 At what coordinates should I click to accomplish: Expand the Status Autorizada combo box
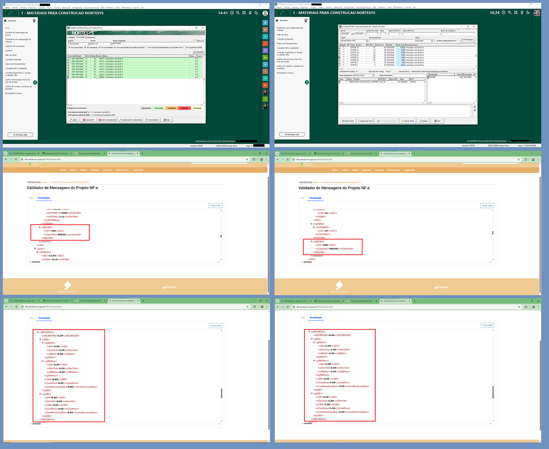(x=431, y=41)
